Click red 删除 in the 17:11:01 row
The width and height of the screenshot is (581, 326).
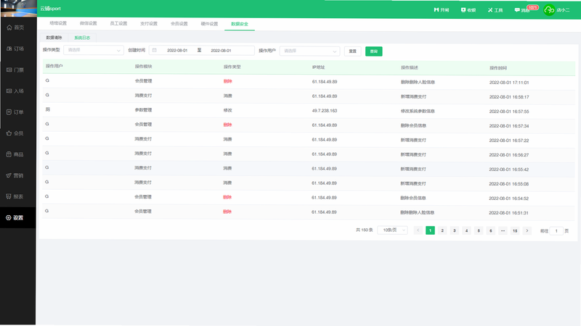(x=227, y=81)
